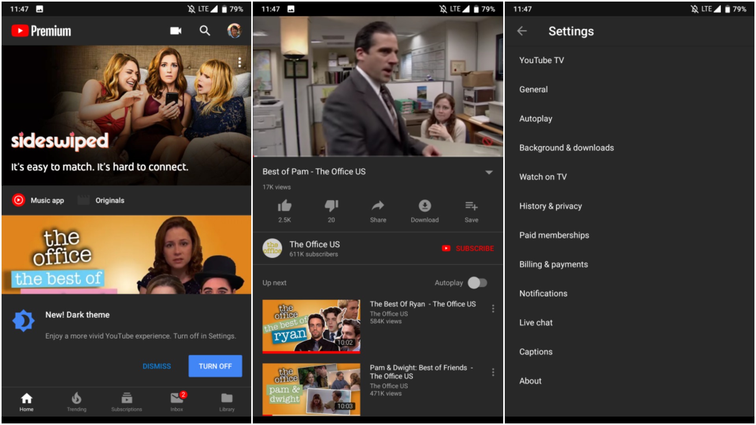Viewport: 756px width, 425px height.
Task: Open the Originals shortcut
Action: [101, 200]
